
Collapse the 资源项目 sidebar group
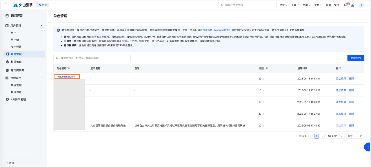coord(24,78)
